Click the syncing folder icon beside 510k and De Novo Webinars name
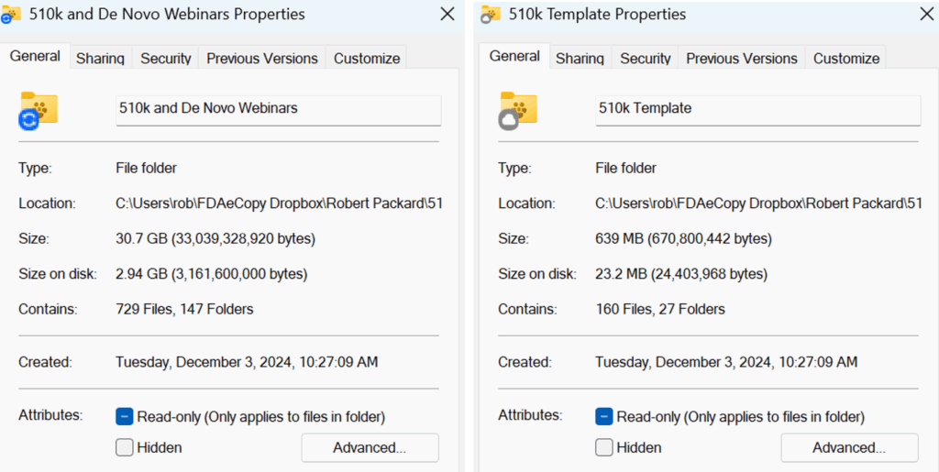Screen dimensions: 939x472 tap(39, 110)
